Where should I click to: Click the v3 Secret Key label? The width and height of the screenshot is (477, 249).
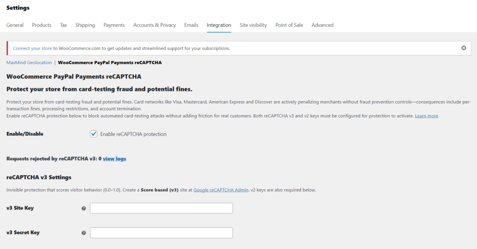click(23, 233)
